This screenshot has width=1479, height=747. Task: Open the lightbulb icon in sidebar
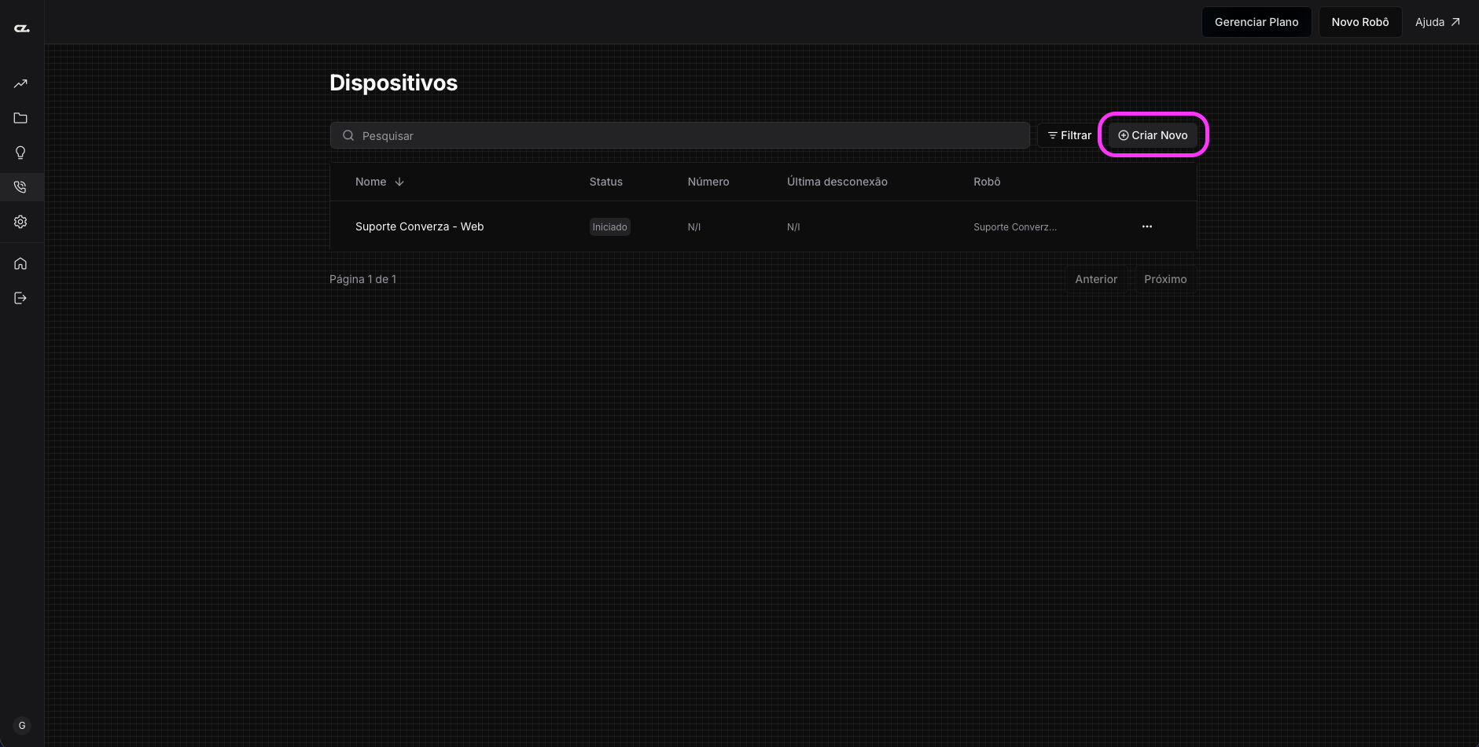(21, 153)
